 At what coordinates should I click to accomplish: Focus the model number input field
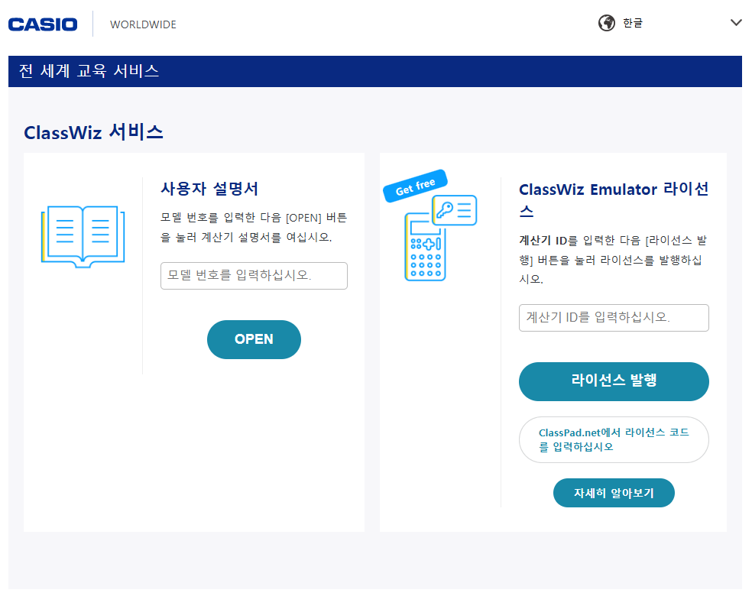pos(254,276)
